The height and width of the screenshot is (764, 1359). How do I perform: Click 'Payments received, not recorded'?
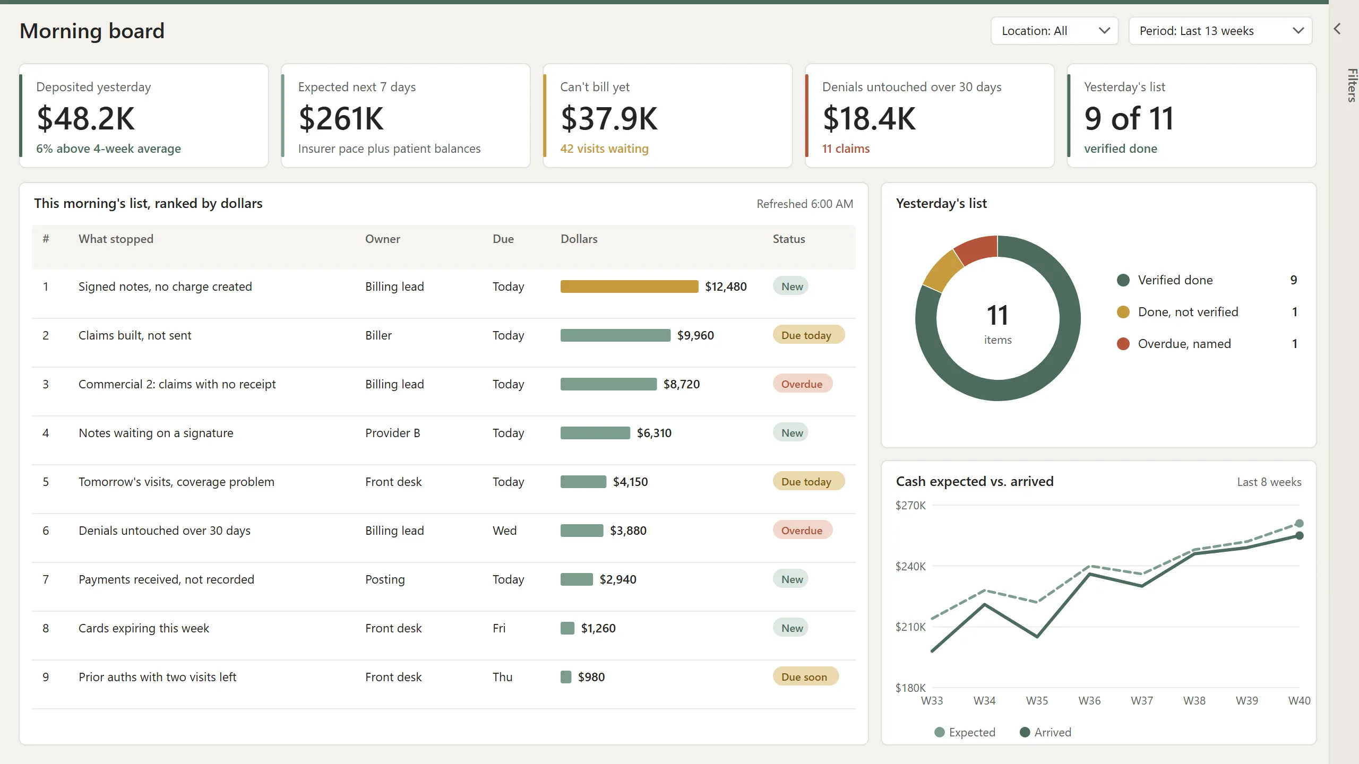click(x=166, y=579)
